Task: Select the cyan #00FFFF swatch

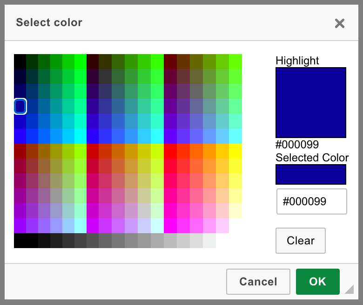Action: tap(81, 136)
